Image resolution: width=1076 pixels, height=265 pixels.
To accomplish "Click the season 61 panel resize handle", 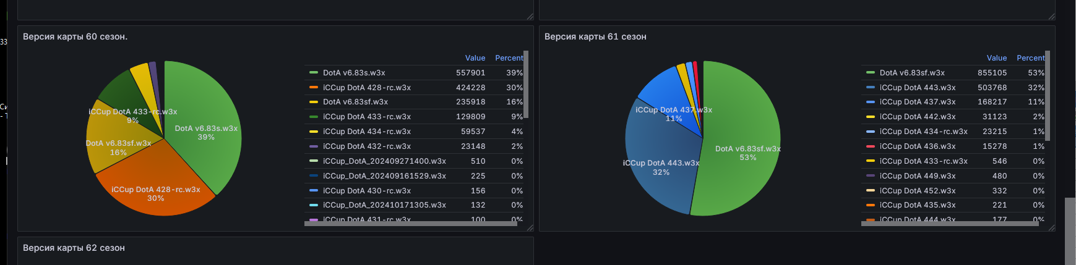I will pyautogui.click(x=1051, y=228).
